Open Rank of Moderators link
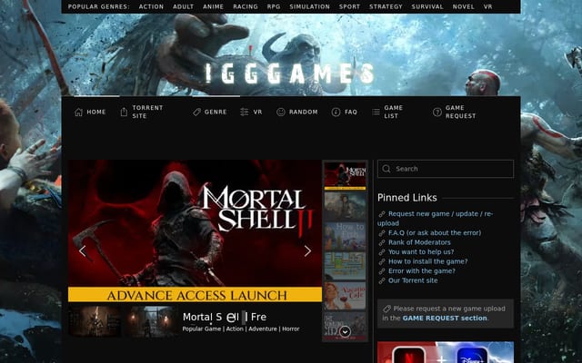This screenshot has height=363, width=582. pos(419,242)
